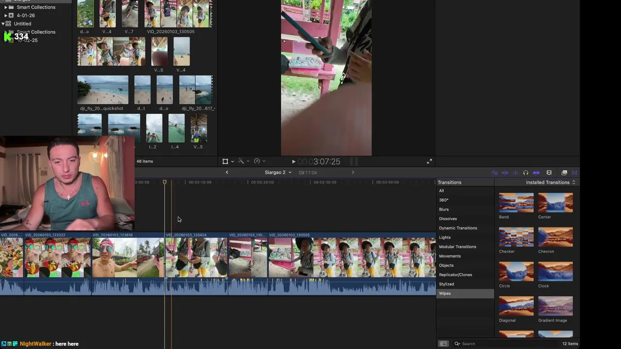Select the Untitled library row
Image resolution: width=621 pixels, height=349 pixels.
point(36,23)
